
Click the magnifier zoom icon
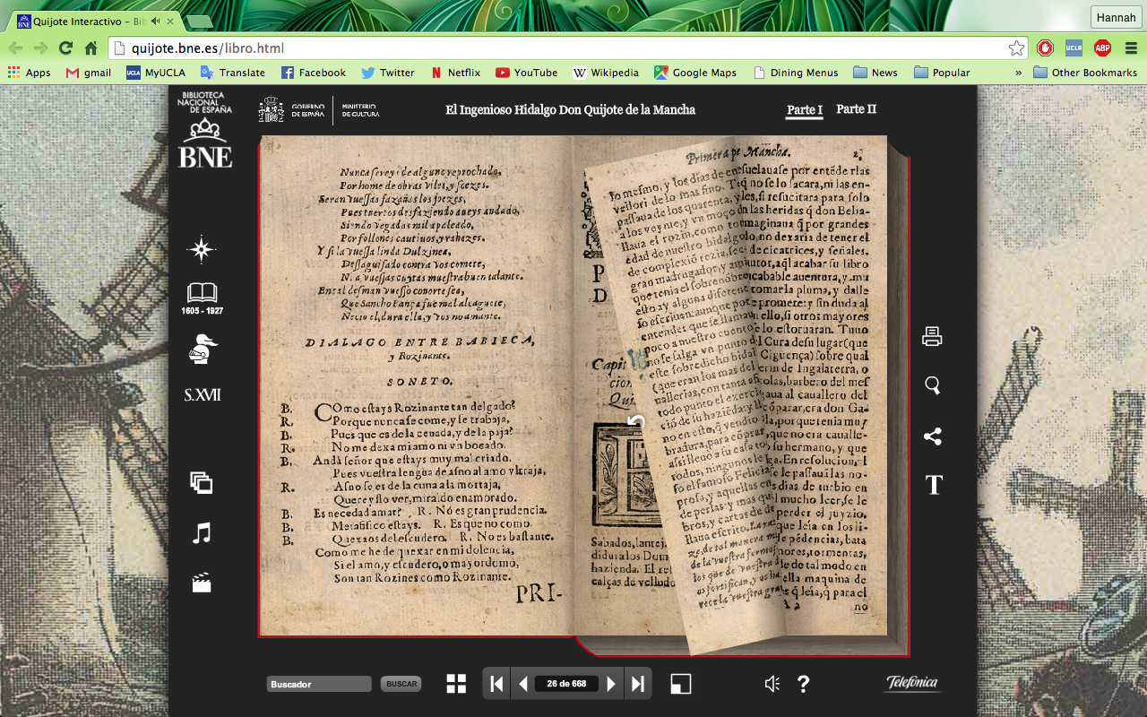click(x=933, y=385)
